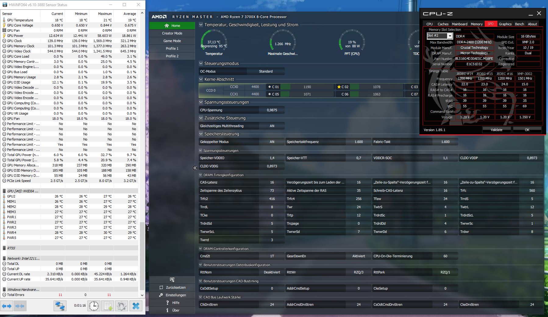The height and width of the screenshot is (317, 548).
Task: Click Zurücksetzen reset icon in Ryzen Master
Action: click(x=161, y=287)
